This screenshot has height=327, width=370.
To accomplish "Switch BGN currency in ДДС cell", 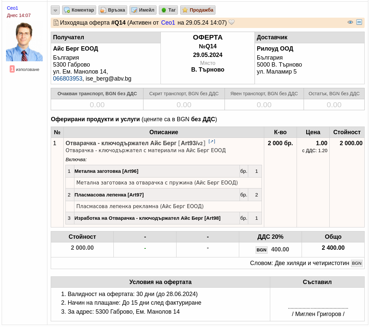I will tap(262, 250).
